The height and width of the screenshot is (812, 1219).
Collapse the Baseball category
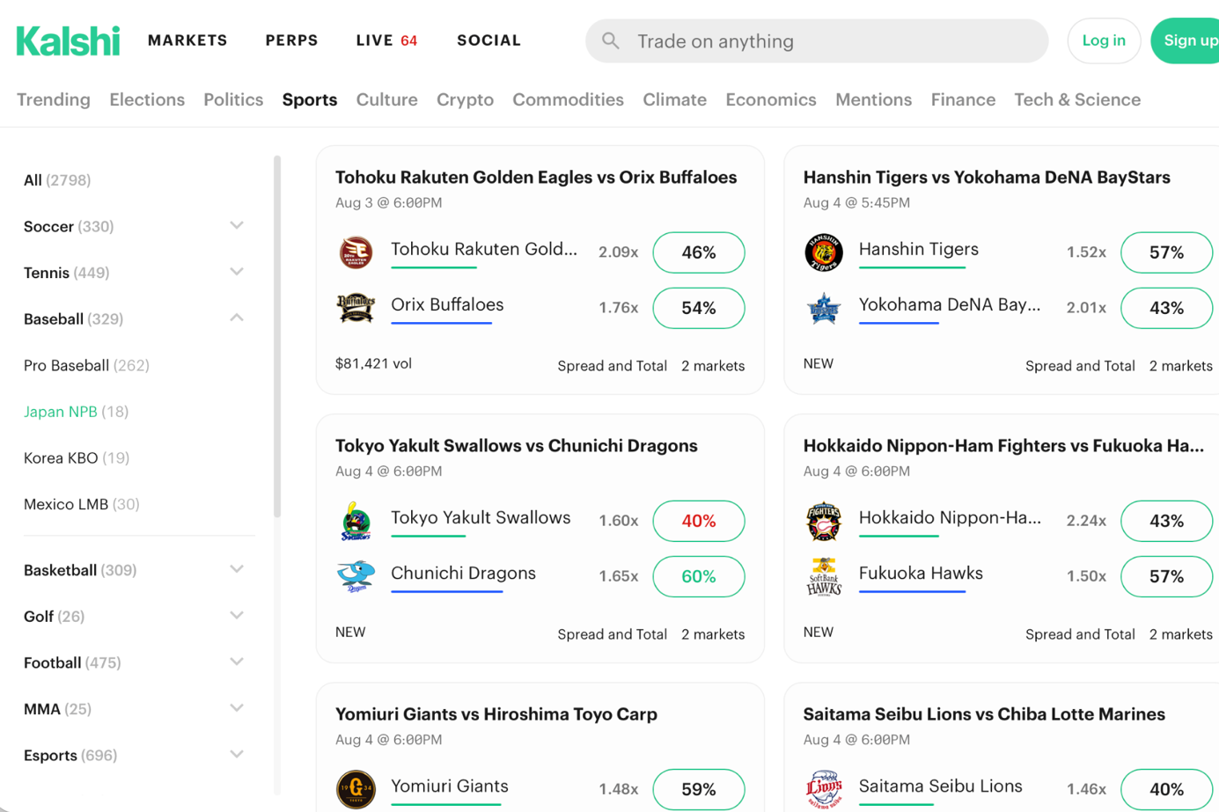coord(237,318)
